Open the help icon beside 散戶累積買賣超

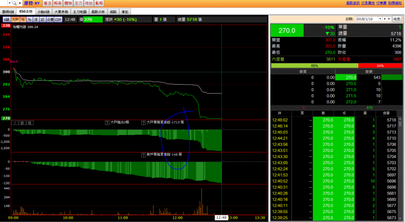coord(143,155)
